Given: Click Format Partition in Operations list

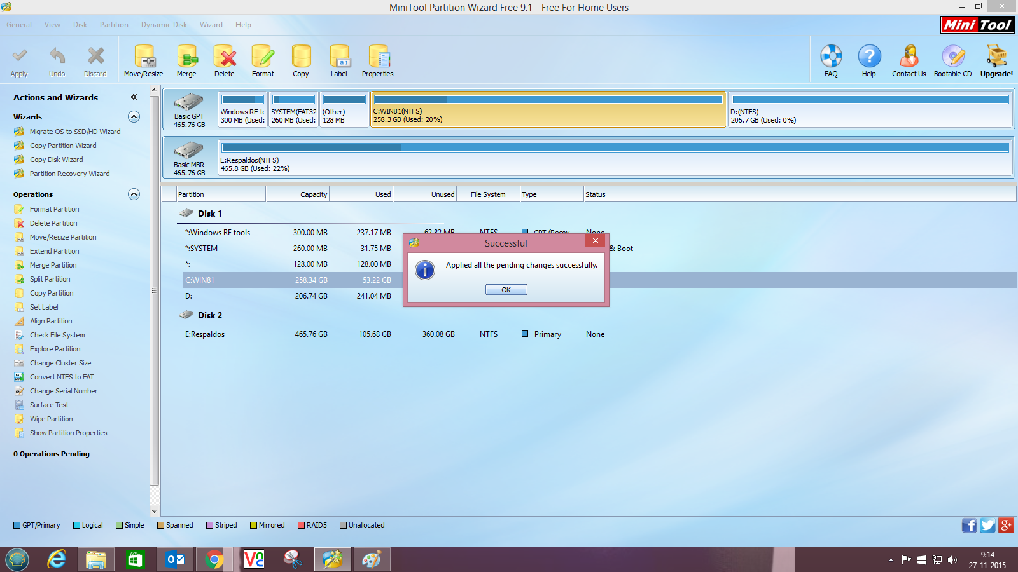Looking at the screenshot, I should coord(54,209).
